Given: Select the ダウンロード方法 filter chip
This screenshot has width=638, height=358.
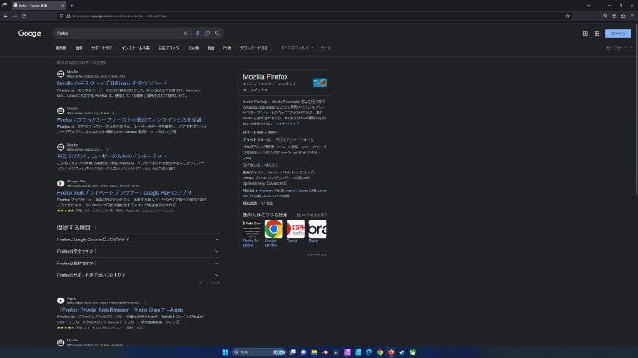Looking at the screenshot, I should tap(253, 48).
